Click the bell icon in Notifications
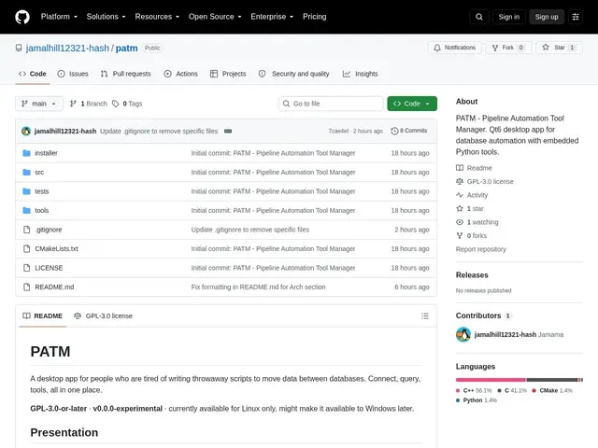 point(437,48)
